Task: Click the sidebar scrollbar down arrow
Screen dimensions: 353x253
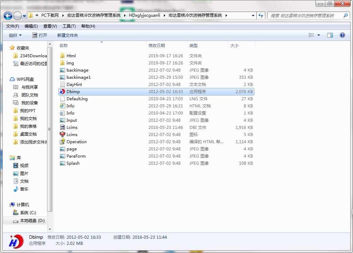Action: point(50,229)
